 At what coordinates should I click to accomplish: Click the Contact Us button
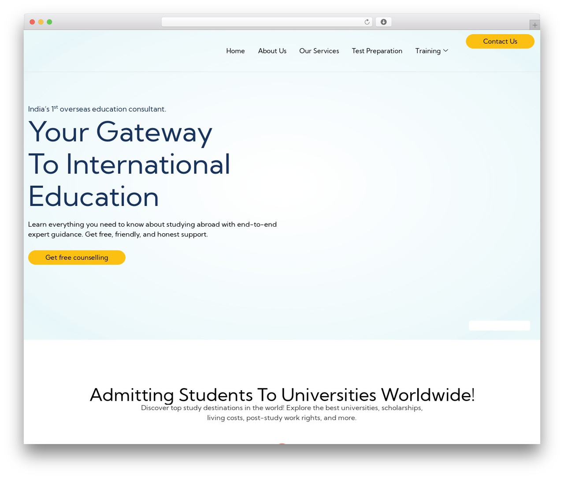pyautogui.click(x=500, y=41)
